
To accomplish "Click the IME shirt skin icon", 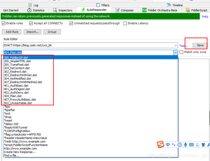I will pyautogui.click(x=203, y=145).
